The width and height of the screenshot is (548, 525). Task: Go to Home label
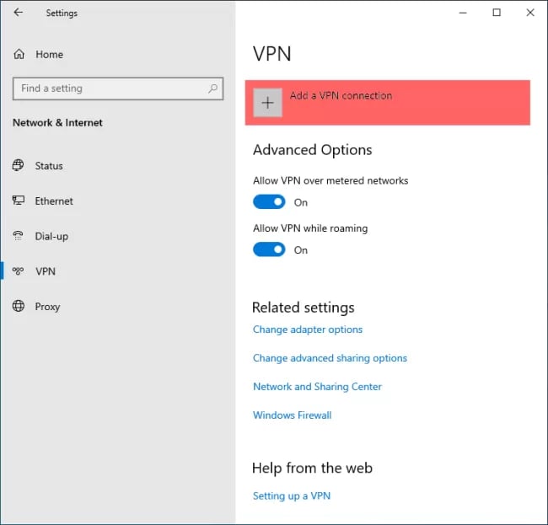(x=49, y=55)
